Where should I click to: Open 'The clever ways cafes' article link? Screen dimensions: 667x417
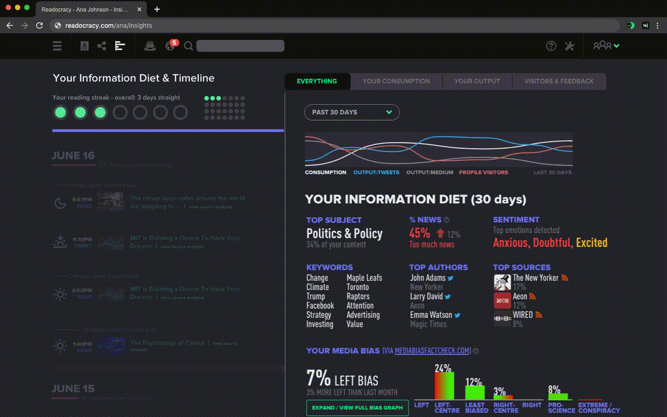tap(187, 202)
